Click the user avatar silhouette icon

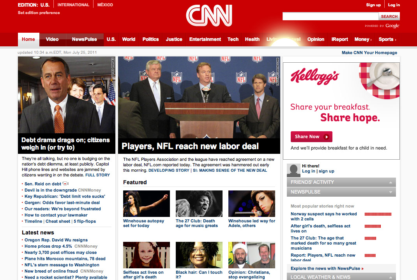tap(293, 171)
